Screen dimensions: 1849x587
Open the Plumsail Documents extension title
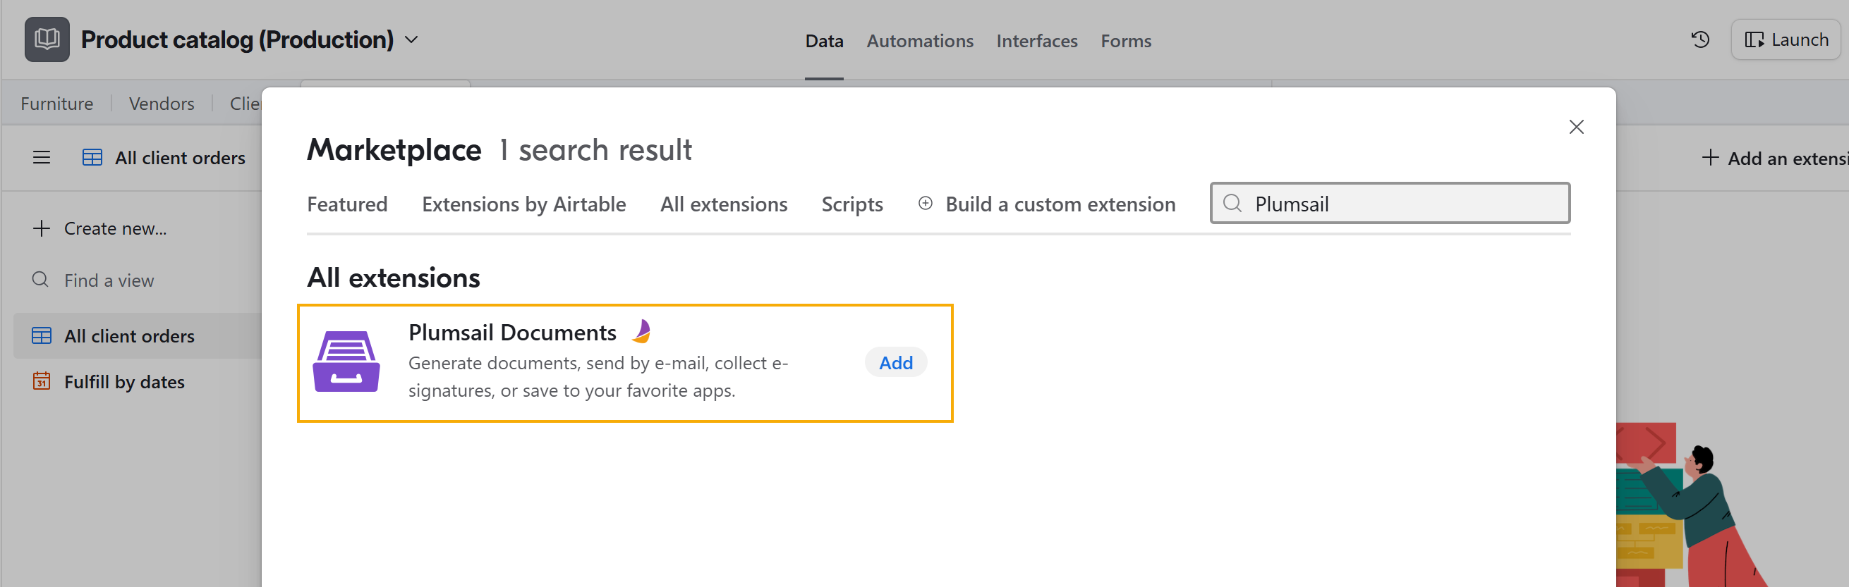(512, 333)
